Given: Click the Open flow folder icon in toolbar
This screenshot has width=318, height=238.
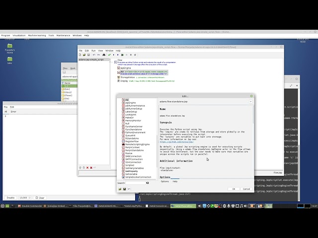Looking at the screenshot, I should point(84,55).
